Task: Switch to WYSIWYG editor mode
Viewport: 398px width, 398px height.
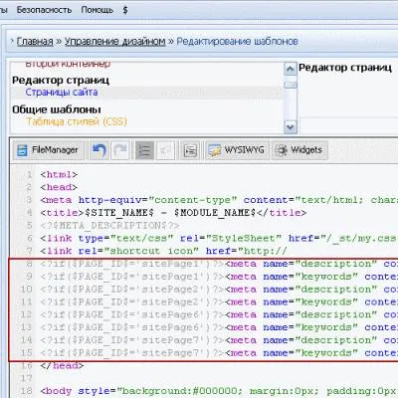Action: pyautogui.click(x=237, y=150)
